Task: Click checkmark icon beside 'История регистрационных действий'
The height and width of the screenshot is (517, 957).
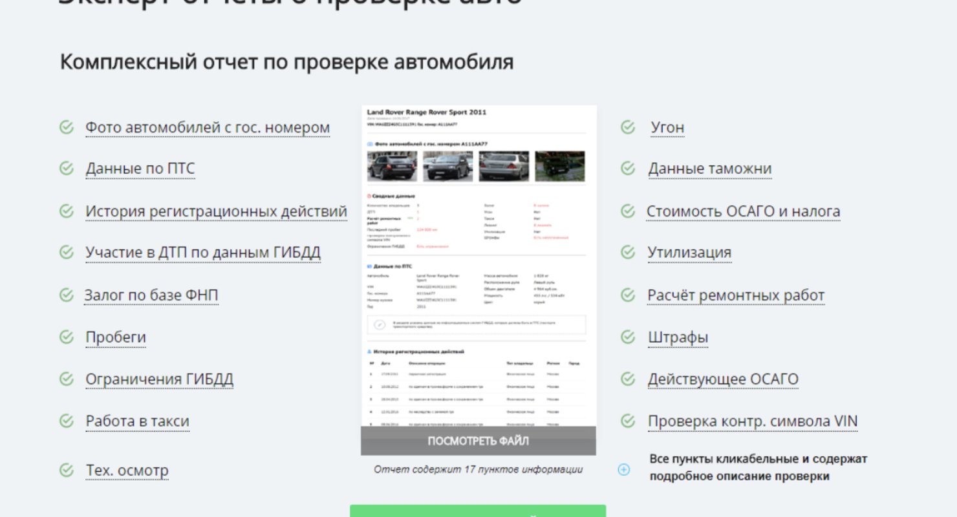Action: point(67,211)
